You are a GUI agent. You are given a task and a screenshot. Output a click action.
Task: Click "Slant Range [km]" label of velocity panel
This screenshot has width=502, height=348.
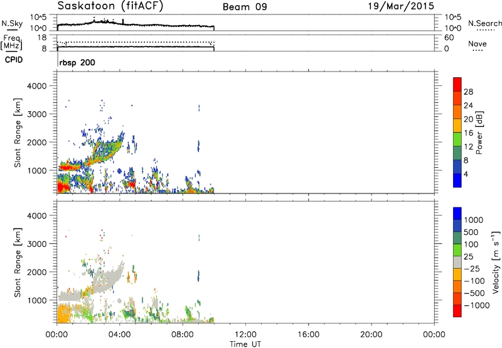[18, 262]
